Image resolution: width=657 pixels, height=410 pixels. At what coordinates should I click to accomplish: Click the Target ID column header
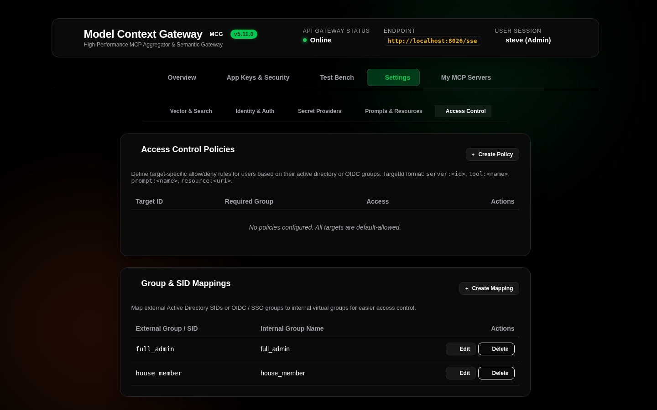[149, 201]
